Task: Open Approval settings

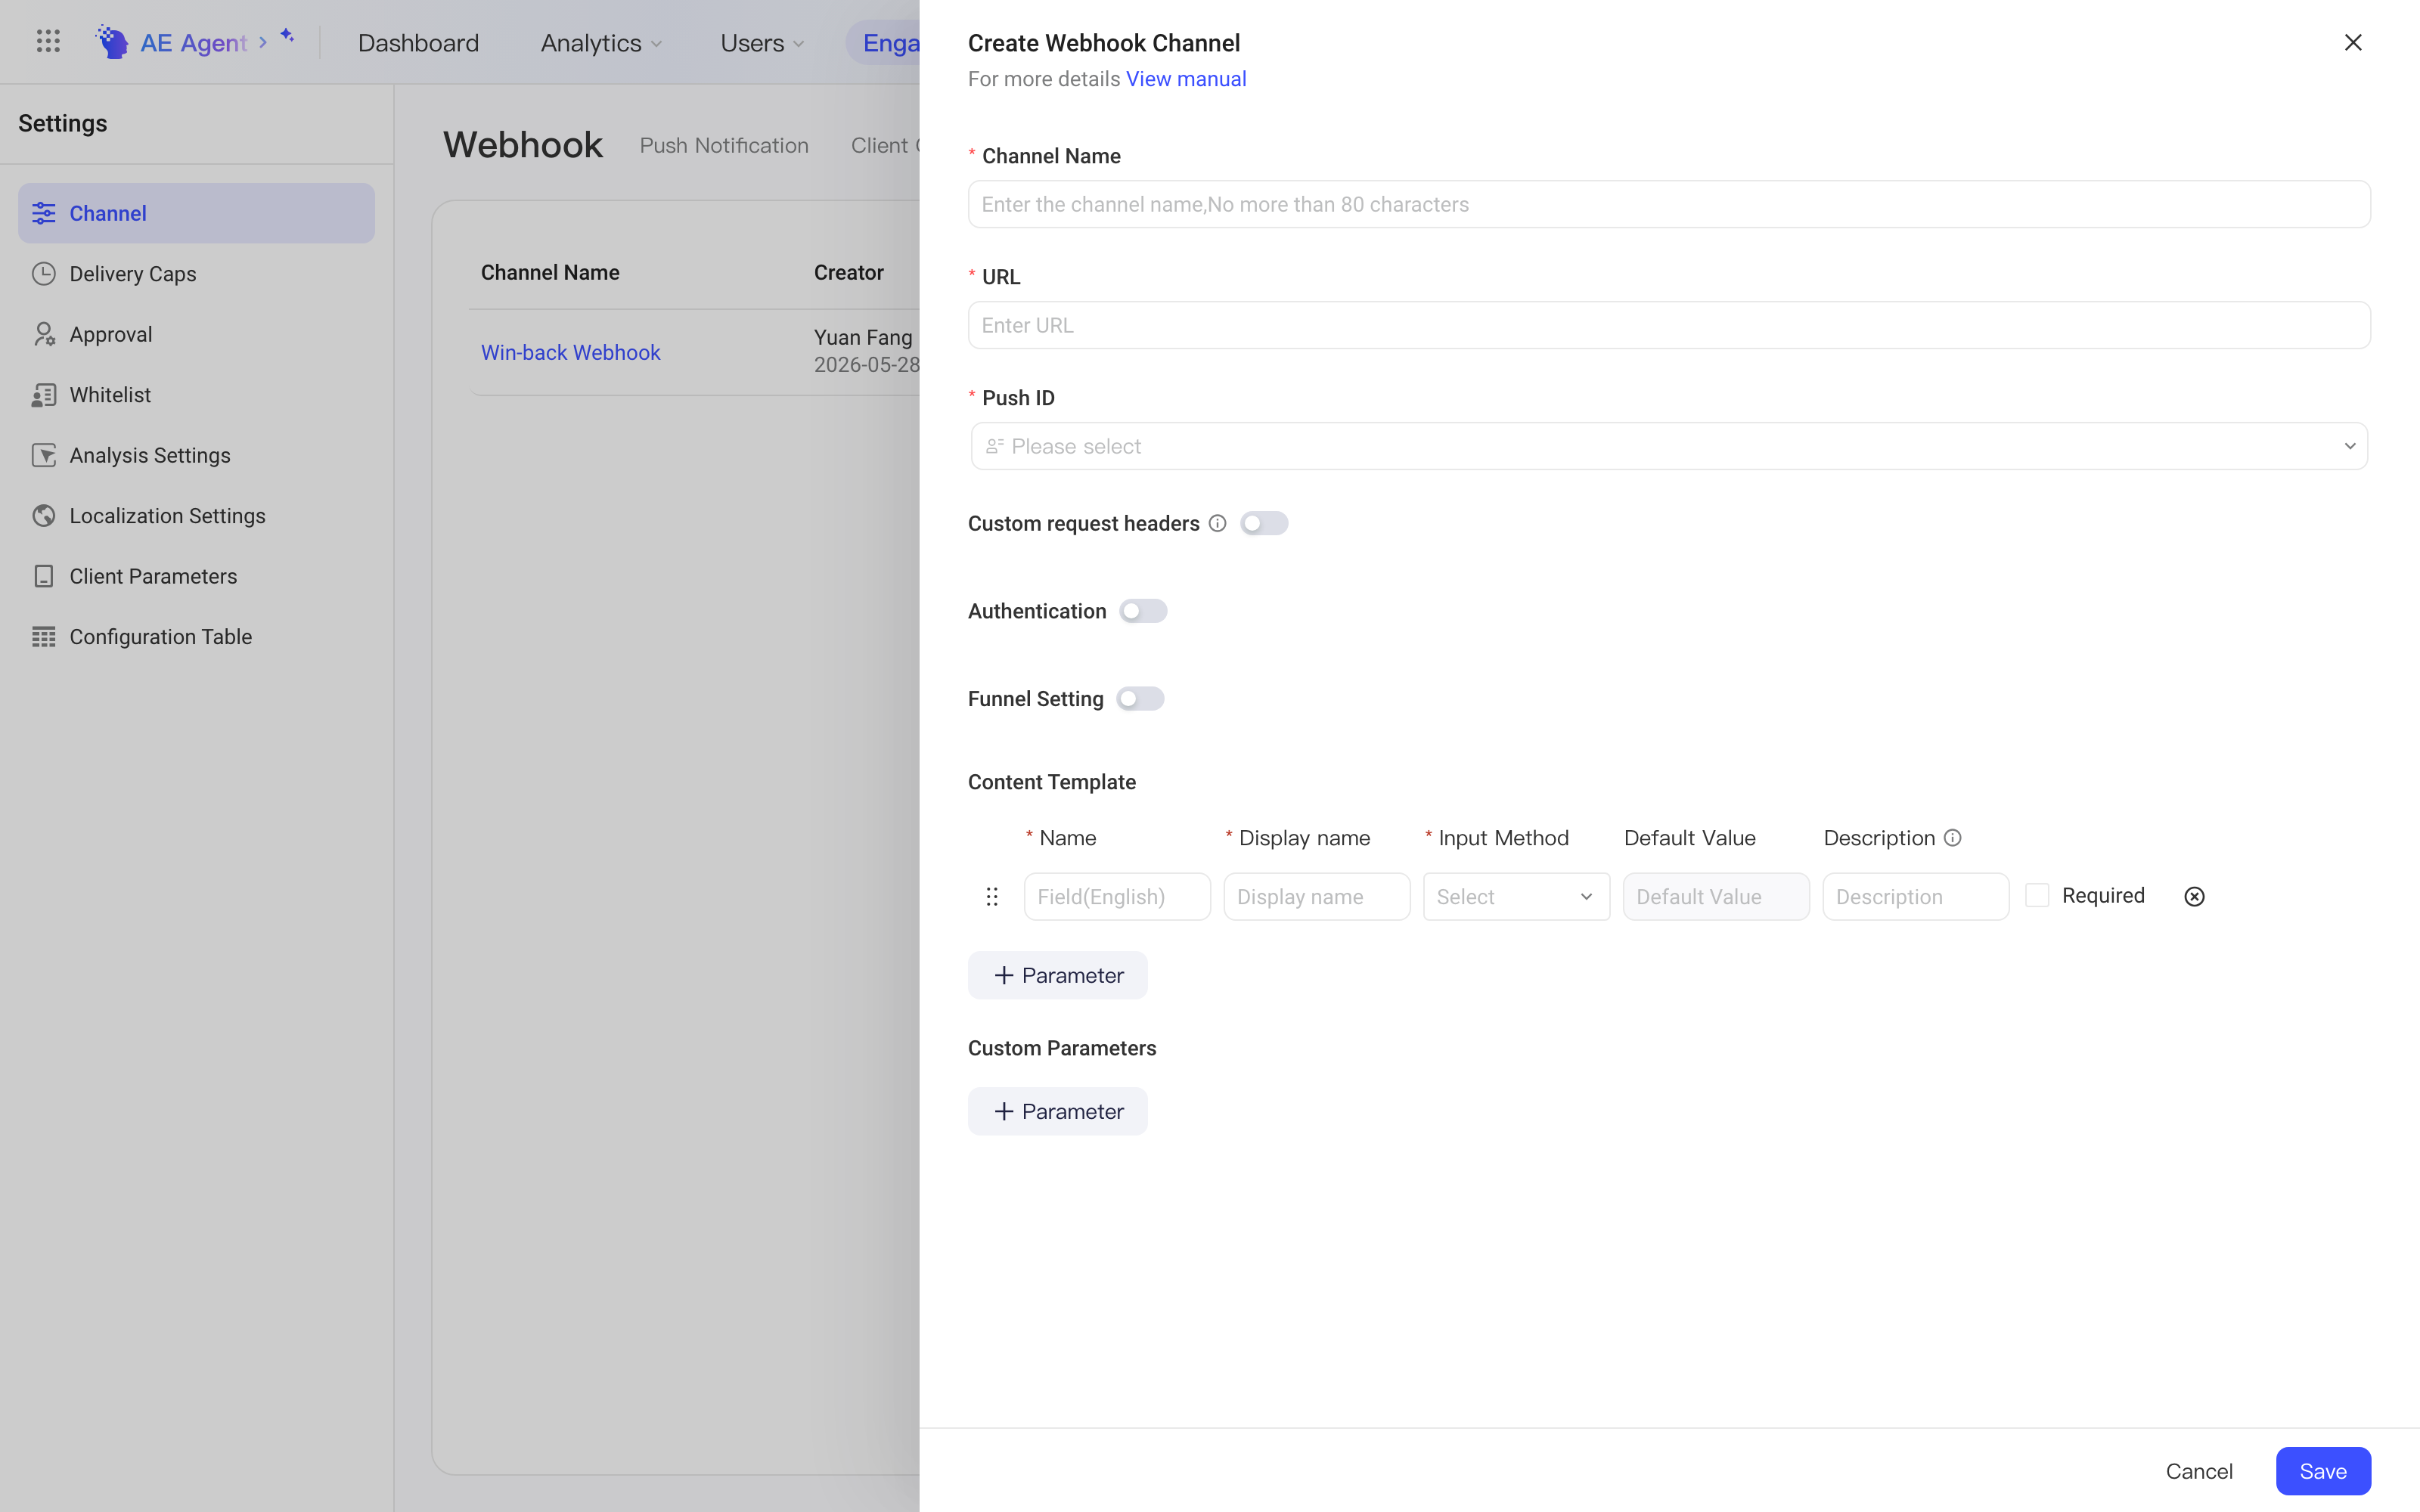Action: 196,334
